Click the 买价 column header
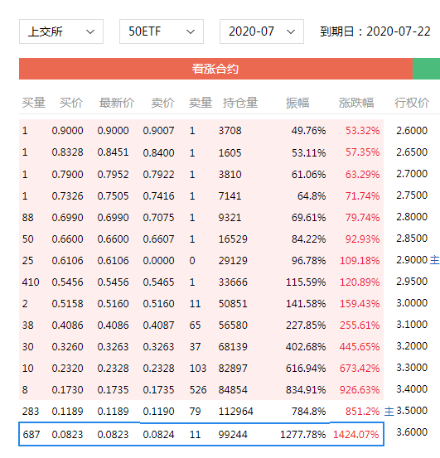Image resolution: width=440 pixels, height=458 pixels. coord(71,103)
